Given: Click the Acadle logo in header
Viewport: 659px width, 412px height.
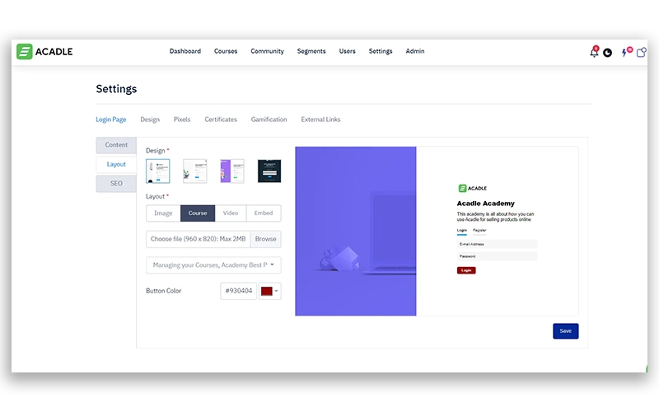Looking at the screenshot, I should click(44, 52).
